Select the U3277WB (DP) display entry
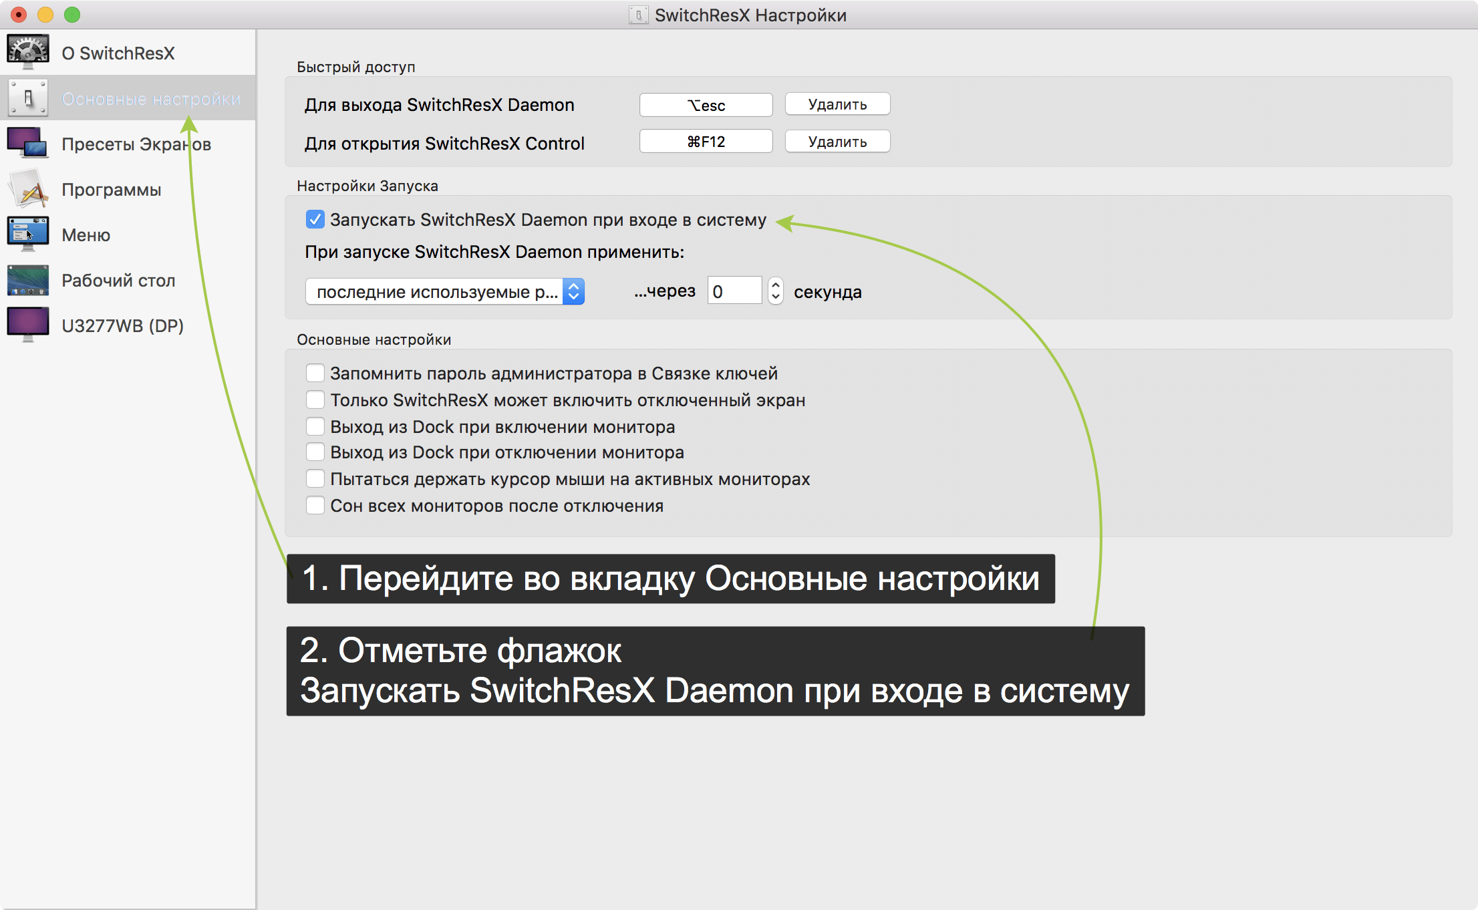 coord(128,325)
